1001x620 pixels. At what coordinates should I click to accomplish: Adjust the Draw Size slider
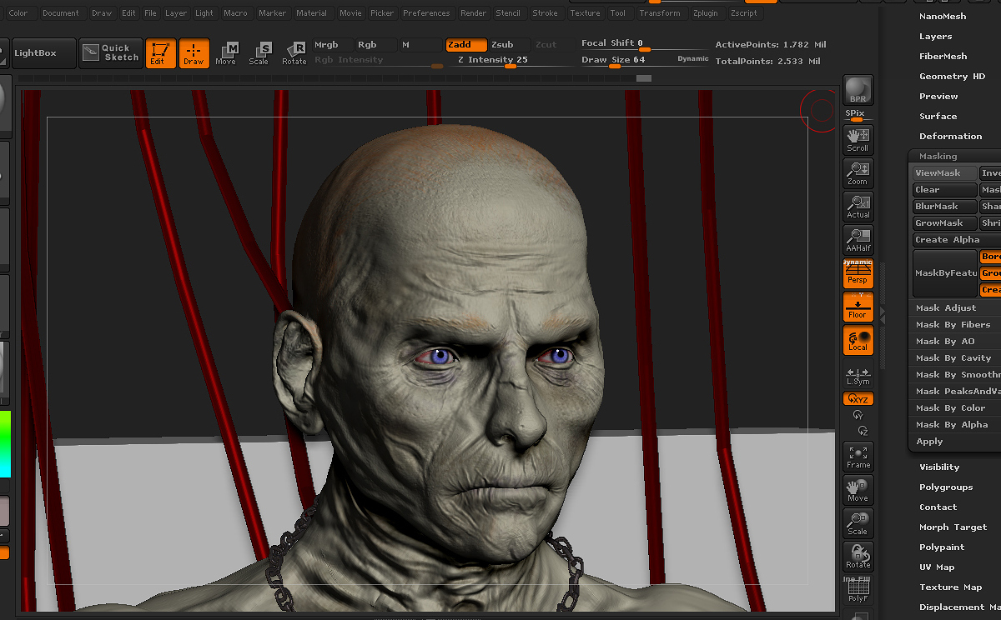pos(646,61)
